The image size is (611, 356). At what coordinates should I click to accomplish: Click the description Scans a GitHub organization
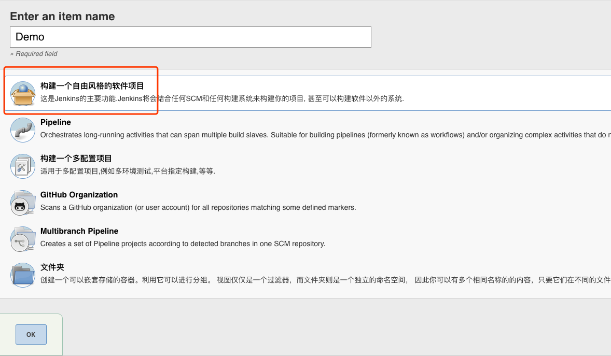(198, 207)
